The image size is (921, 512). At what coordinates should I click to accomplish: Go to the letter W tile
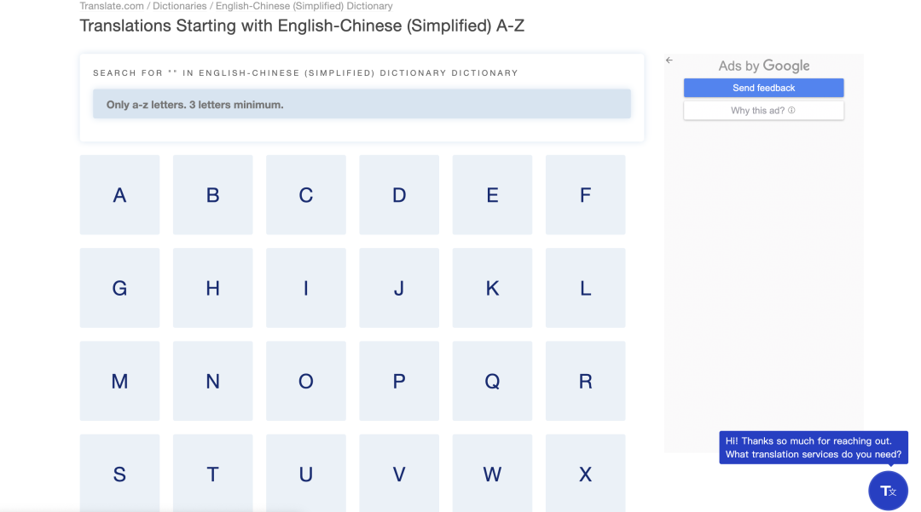(x=492, y=474)
